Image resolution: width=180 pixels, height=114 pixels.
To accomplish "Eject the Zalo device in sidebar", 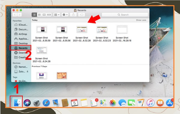I will (x=27, y=71).
